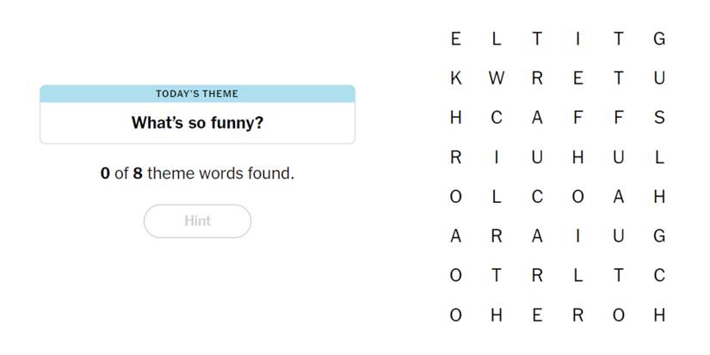The image size is (710, 355).
Task: Click the H in the grid's bottom-right corner
Action: pyautogui.click(x=659, y=315)
